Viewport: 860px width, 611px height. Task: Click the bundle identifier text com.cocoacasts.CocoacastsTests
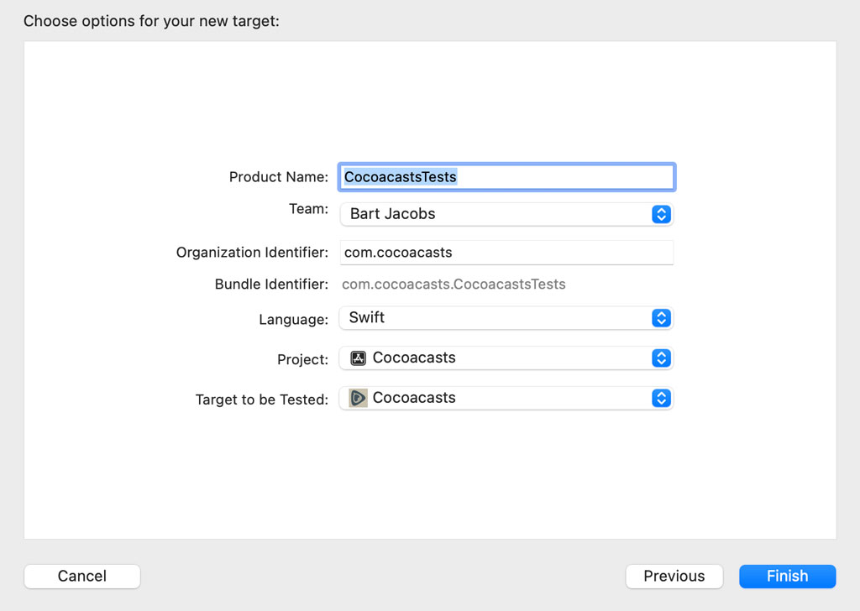pos(454,285)
